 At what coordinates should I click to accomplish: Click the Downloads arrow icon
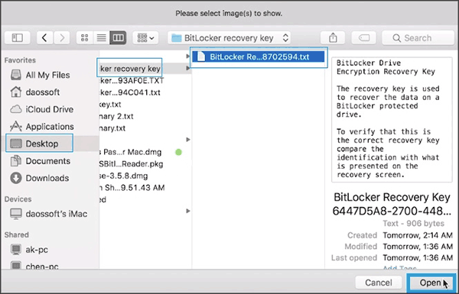click(16, 178)
